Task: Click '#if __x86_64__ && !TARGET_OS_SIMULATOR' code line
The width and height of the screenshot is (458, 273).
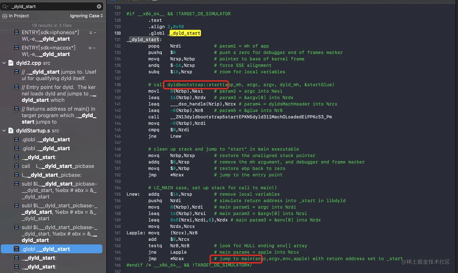Action: [x=178, y=14]
